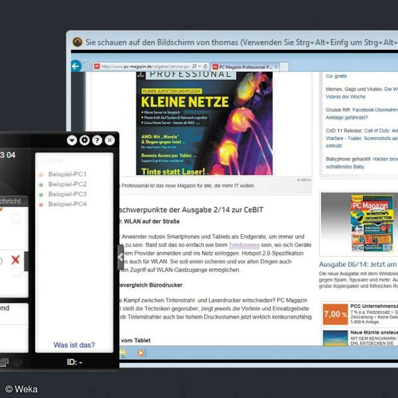Open the "Was ist das?" link

tap(74, 345)
